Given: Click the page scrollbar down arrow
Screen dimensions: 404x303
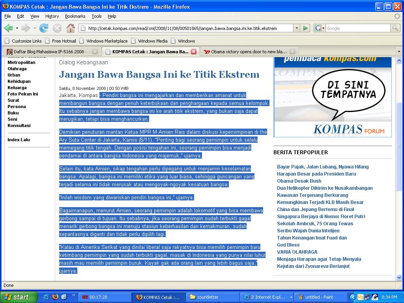Looking at the screenshot, I should (x=399, y=277).
